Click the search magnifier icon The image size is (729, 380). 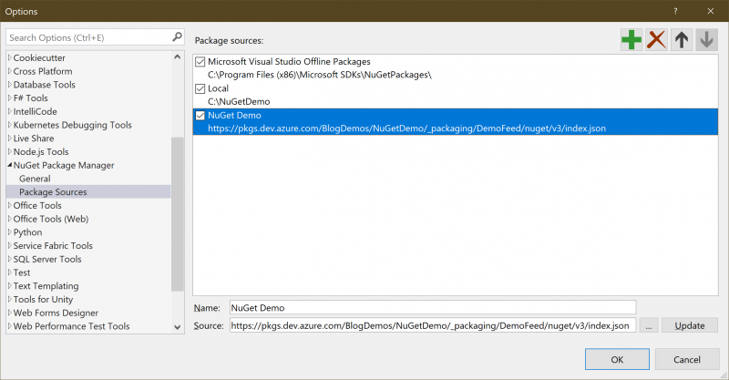click(178, 37)
